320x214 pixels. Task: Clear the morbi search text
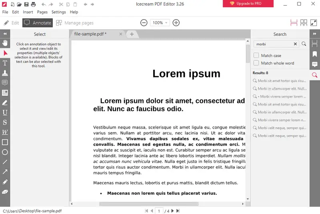(295, 44)
